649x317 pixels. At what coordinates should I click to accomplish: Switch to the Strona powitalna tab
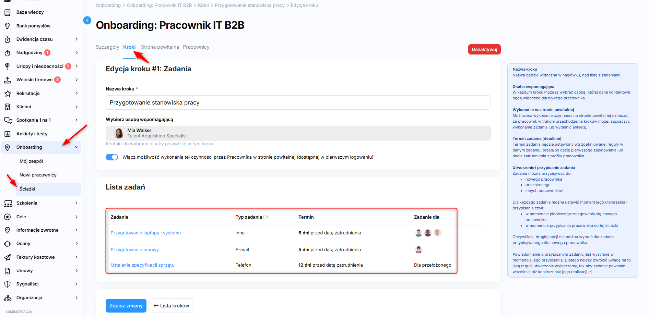pyautogui.click(x=160, y=47)
